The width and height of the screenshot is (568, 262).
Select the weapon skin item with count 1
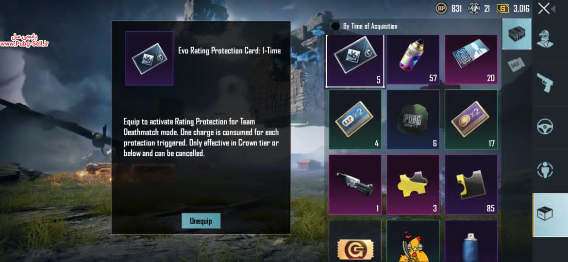[x=355, y=184]
